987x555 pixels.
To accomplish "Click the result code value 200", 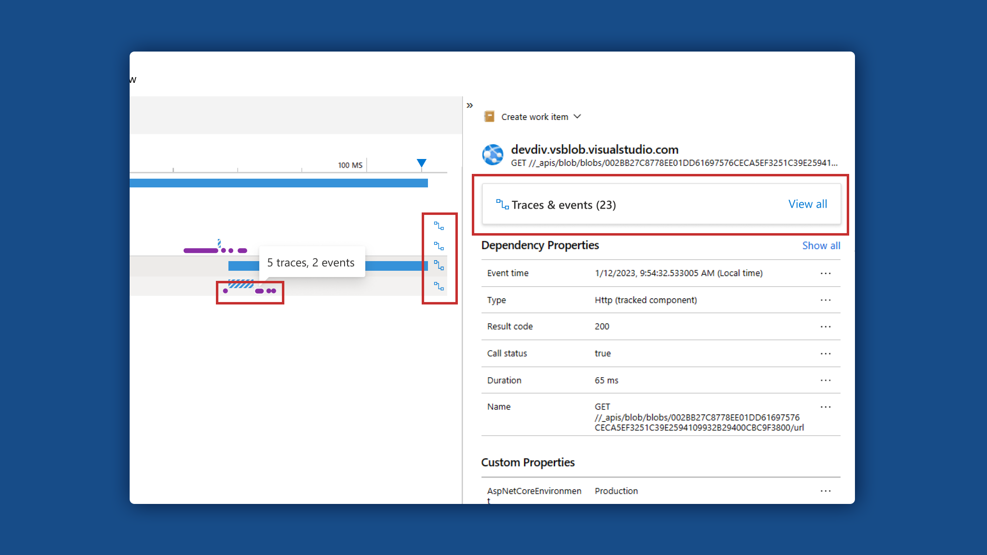I will pos(602,327).
